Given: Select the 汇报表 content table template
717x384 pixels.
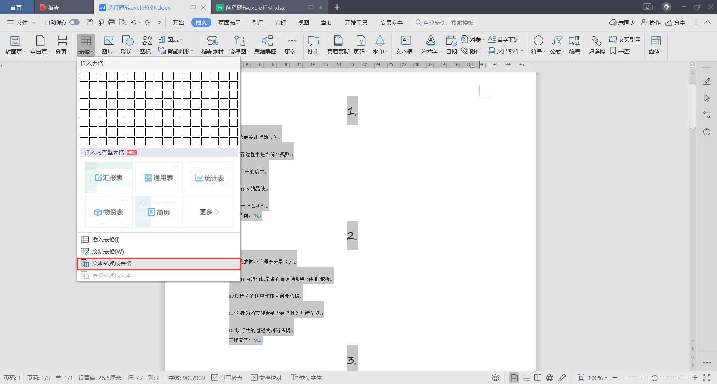Looking at the screenshot, I should click(109, 178).
